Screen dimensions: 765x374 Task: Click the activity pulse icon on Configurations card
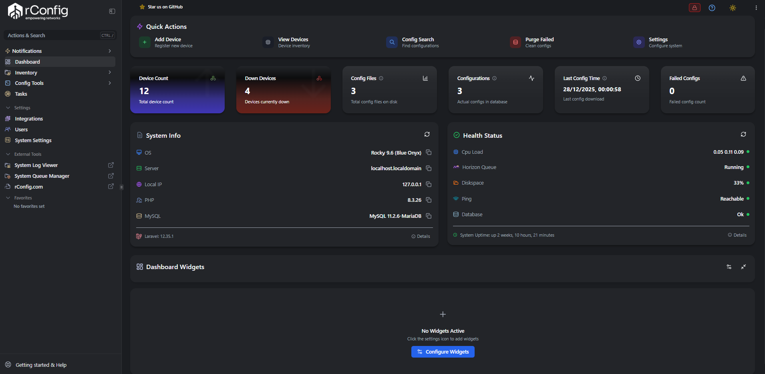pyautogui.click(x=531, y=78)
